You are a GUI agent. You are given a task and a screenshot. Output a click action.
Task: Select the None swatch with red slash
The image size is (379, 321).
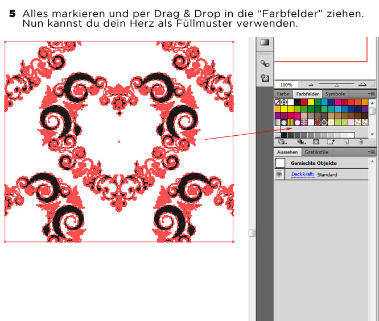click(x=278, y=102)
